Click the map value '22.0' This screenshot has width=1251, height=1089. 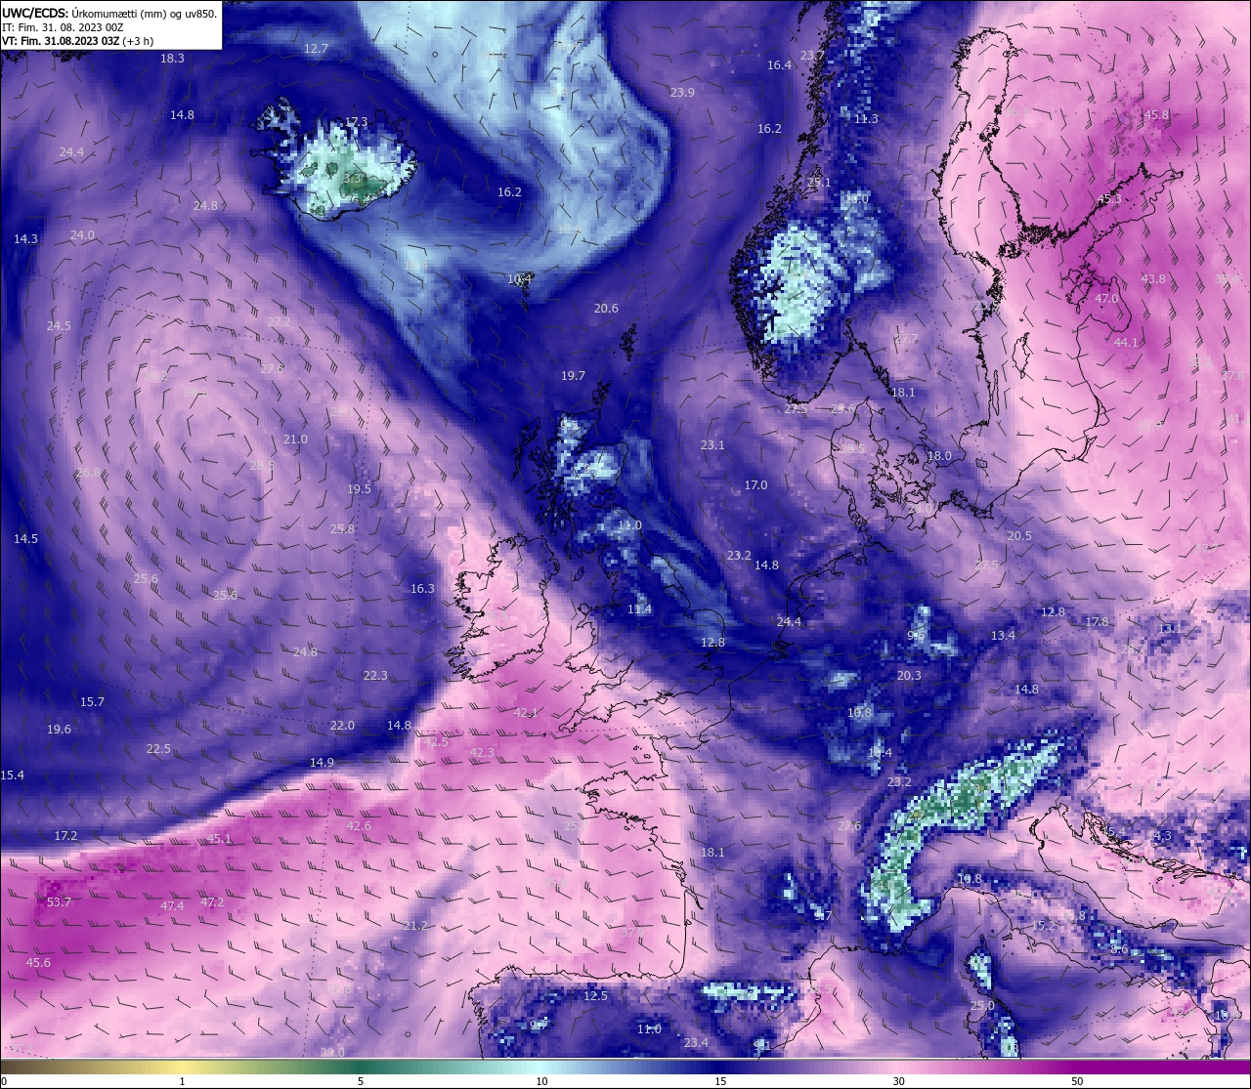click(x=342, y=726)
